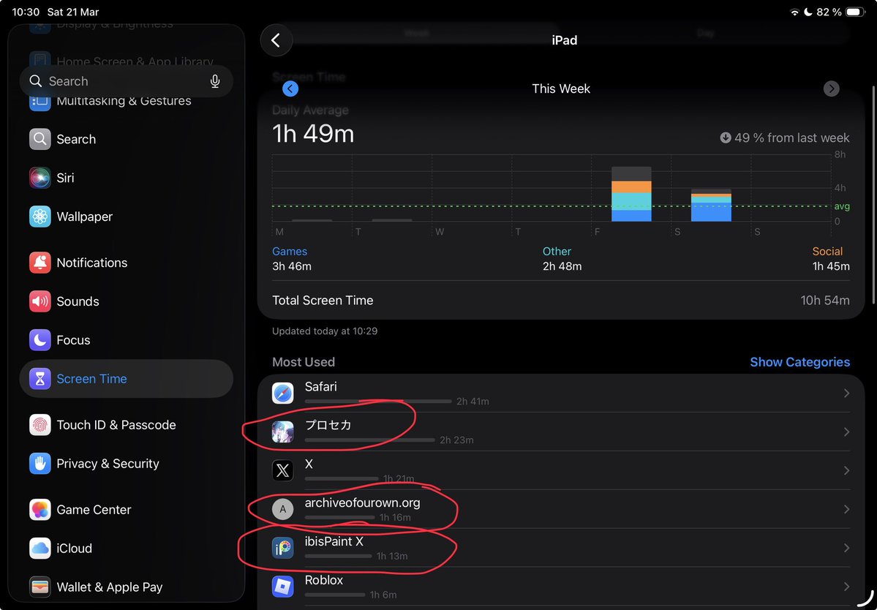Open X usage details chevron
The height and width of the screenshot is (610, 877).
[846, 471]
